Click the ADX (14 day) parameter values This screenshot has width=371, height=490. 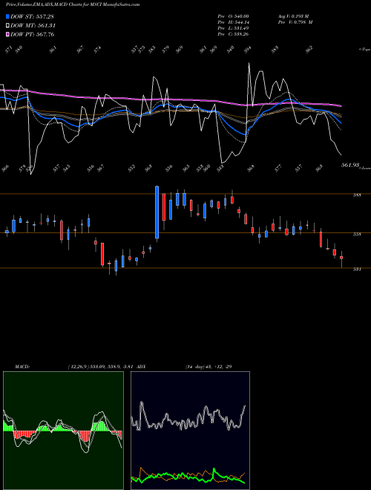[x=209, y=367]
